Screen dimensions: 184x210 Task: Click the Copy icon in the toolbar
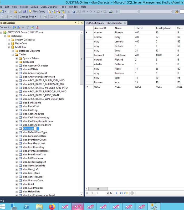[x=73, y=12]
